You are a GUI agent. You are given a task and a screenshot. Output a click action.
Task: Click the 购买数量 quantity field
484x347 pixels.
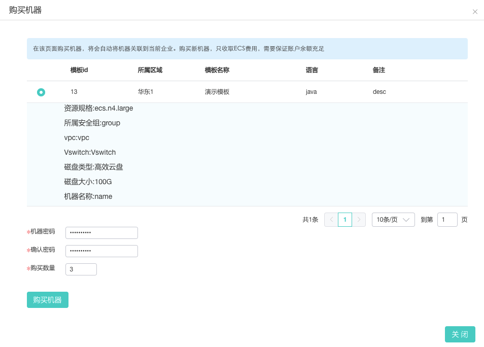(x=81, y=269)
